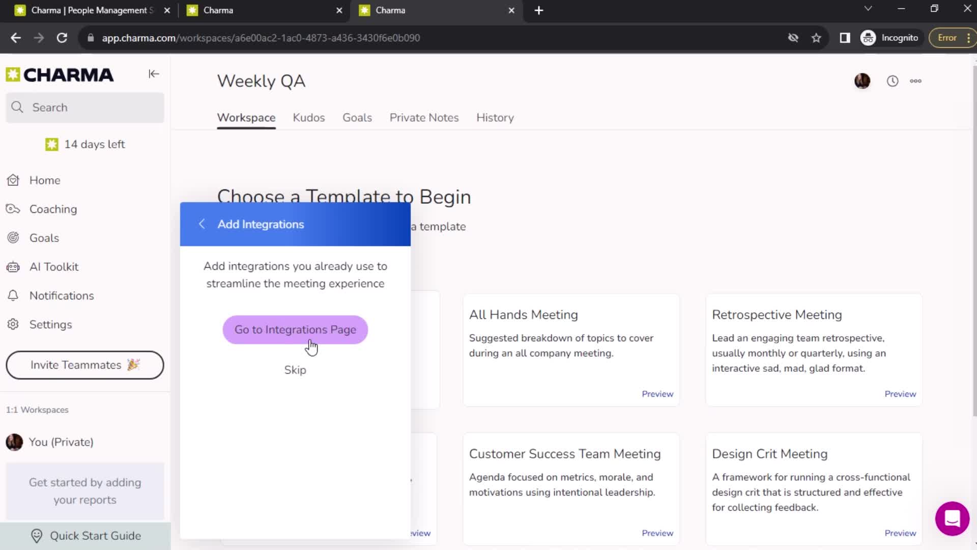
Task: Preview the All Hands Meeting template
Action: pyautogui.click(x=657, y=394)
